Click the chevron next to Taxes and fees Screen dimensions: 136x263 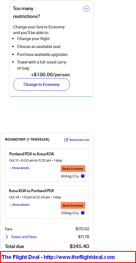point(7,237)
